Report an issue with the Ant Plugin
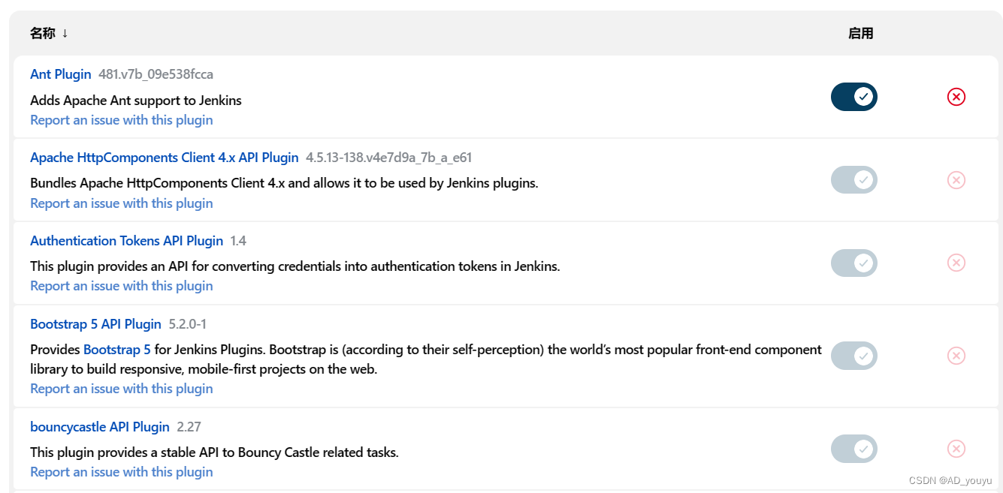Screen dimensions: 1003x493 pos(122,120)
